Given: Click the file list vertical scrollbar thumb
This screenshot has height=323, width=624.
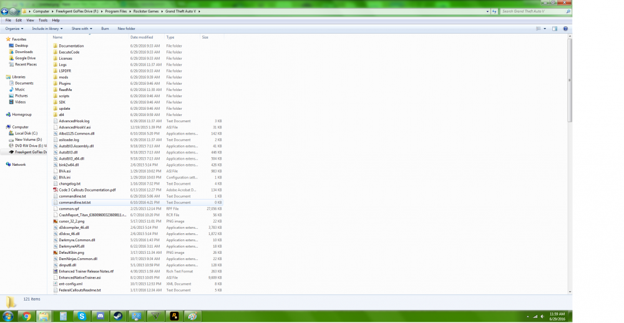Looking at the screenshot, I should point(570,80).
